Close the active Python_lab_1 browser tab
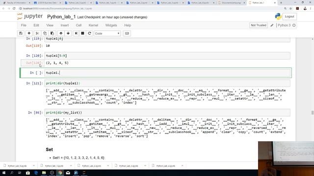314x176 pixels. (x=275, y=3)
